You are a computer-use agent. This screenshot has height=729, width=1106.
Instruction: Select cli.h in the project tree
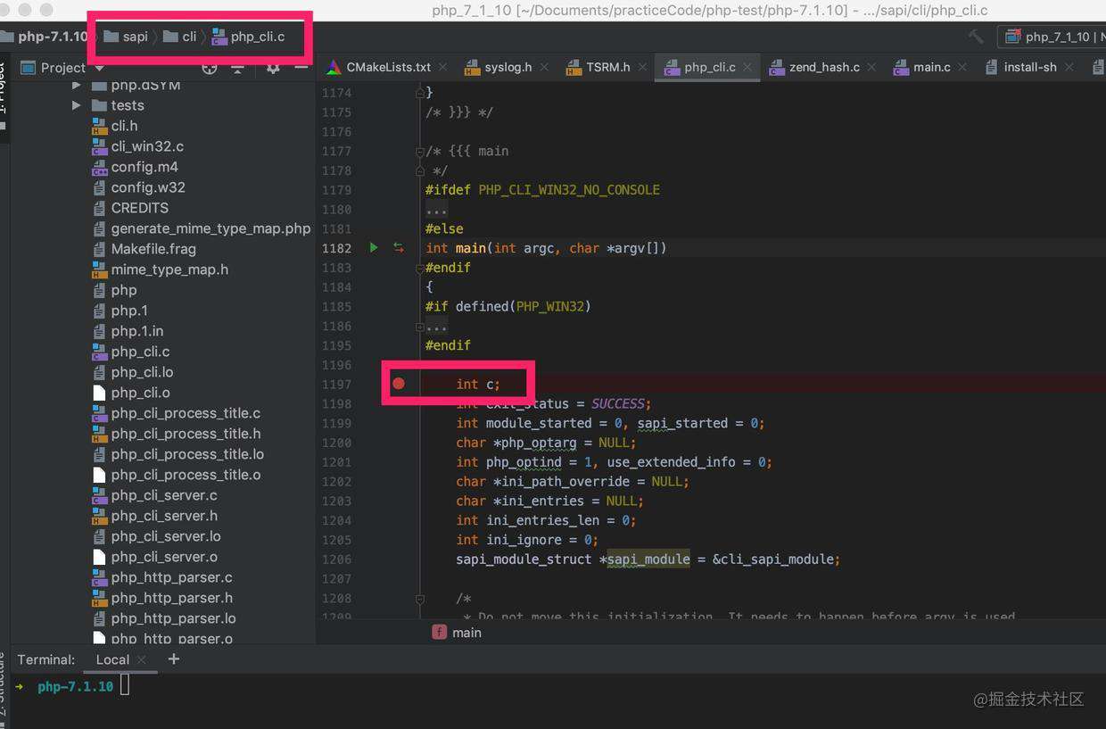124,126
